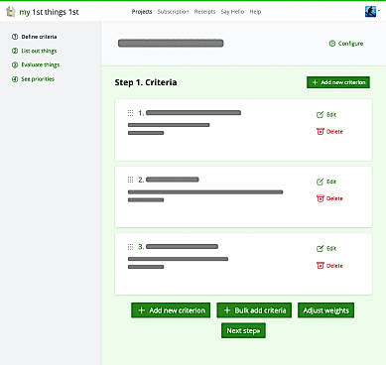
Task: Click Bulk add criteria button
Action: (x=254, y=310)
